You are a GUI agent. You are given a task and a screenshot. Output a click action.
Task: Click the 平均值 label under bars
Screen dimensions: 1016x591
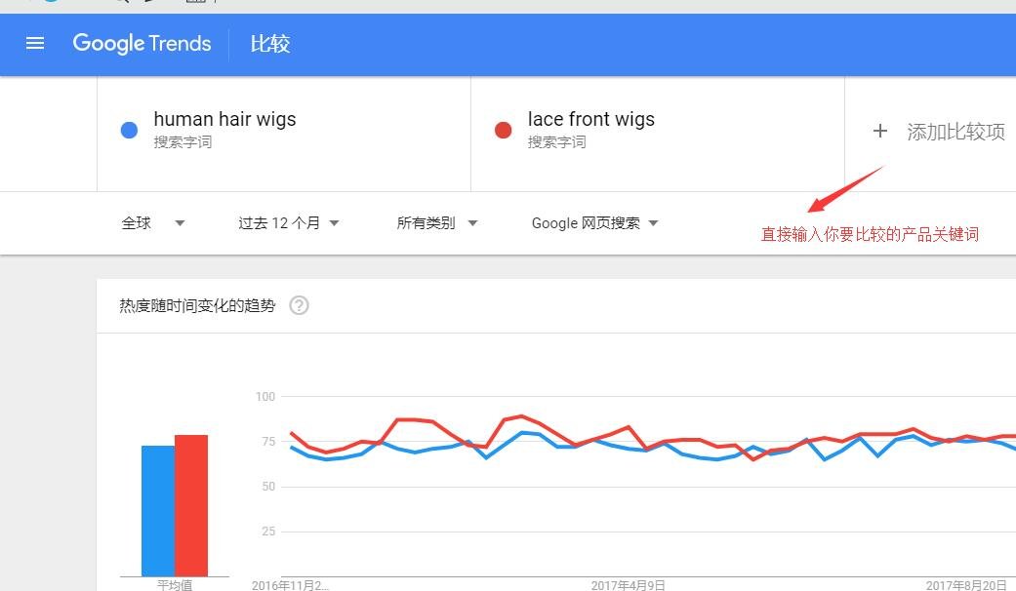175,585
